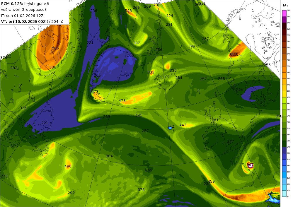Screen dimensions: 293x207
Task: Select the 387 value label
Action: pos(137,43)
